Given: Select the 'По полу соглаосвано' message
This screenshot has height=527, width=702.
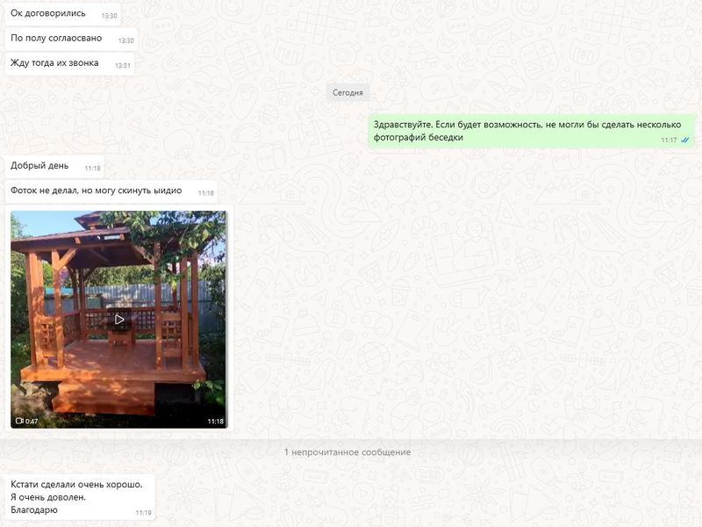Looking at the screenshot, I should [71, 39].
